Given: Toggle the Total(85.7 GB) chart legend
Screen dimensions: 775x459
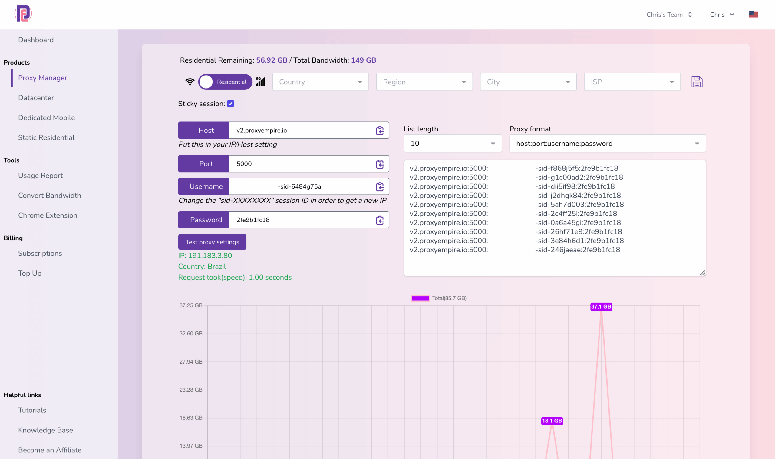Looking at the screenshot, I should 439,298.
